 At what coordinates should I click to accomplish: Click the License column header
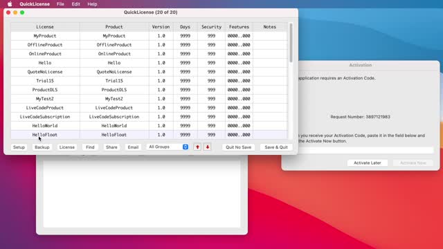tap(45, 27)
